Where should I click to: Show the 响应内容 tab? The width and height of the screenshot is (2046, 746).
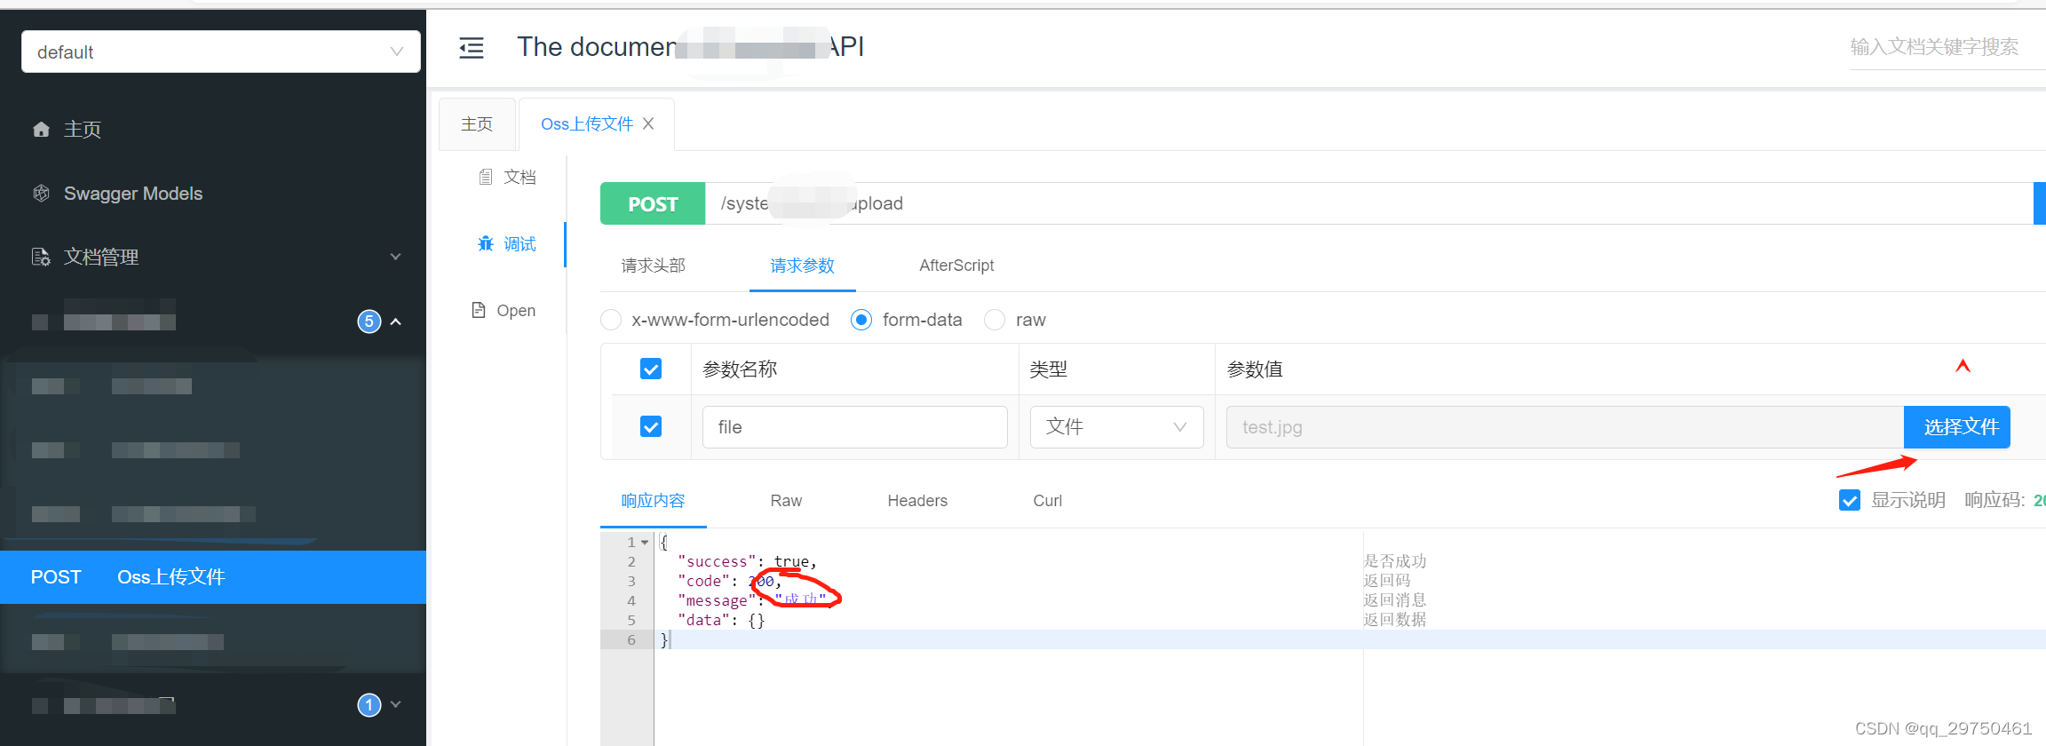[x=654, y=501]
